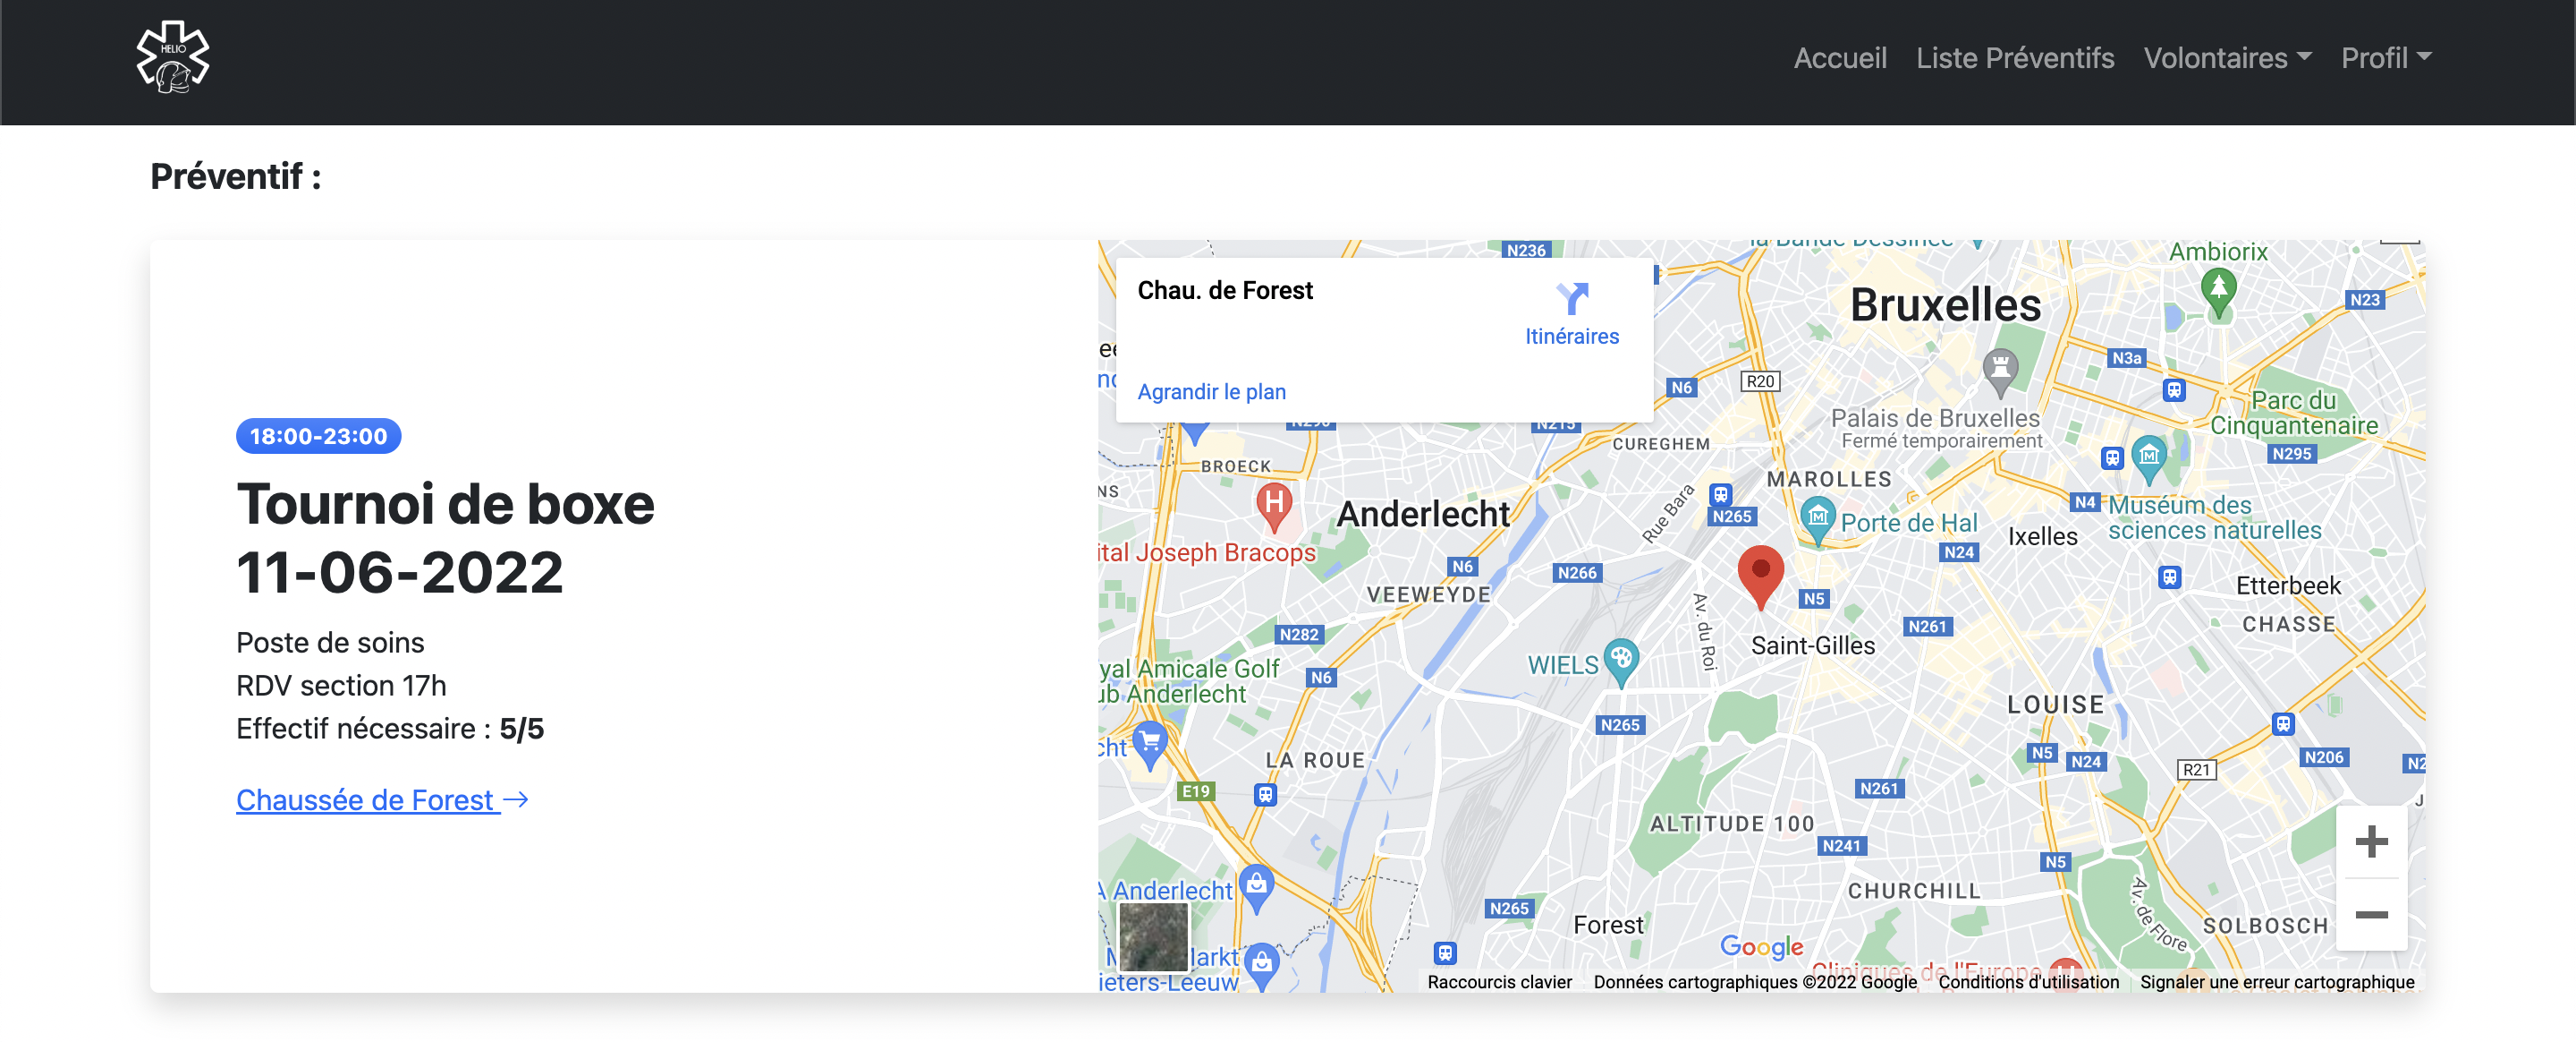The width and height of the screenshot is (2576, 1042).
Task: Open the Profil dropdown menu
Action: (2385, 58)
